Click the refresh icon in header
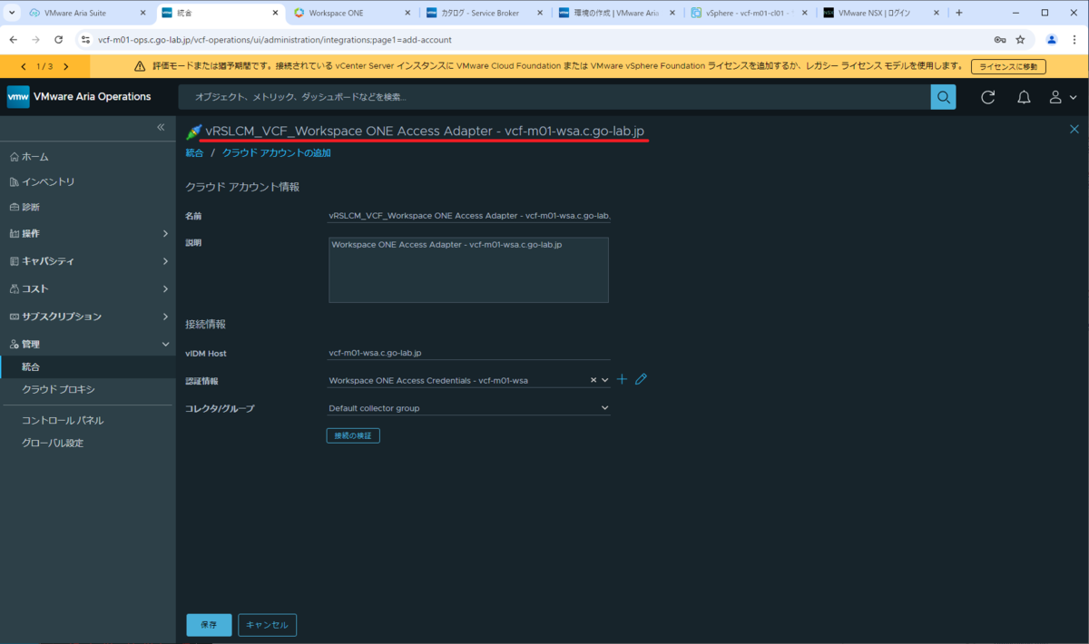Screen dimensions: 1089x644 988,97
